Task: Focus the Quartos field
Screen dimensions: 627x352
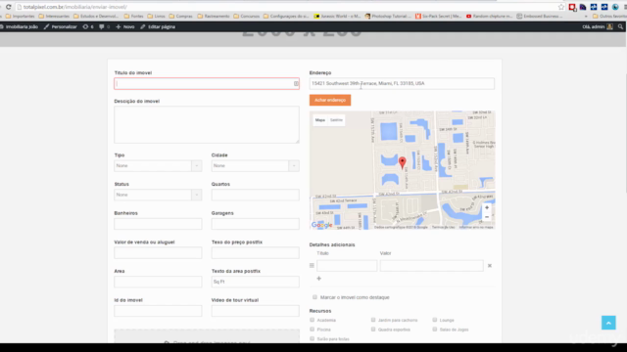Action: tap(255, 195)
